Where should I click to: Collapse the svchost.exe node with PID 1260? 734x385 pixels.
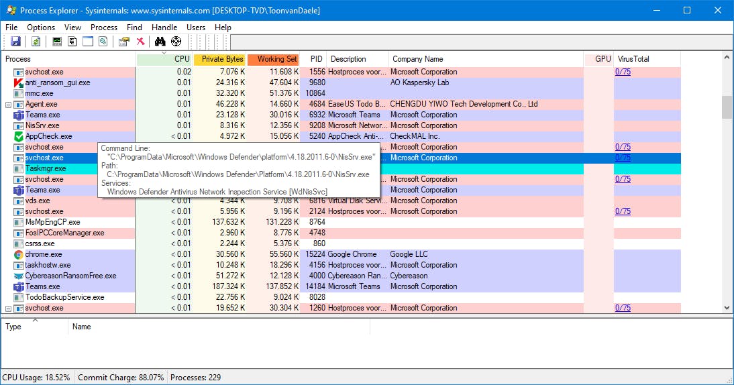pyautogui.click(x=9, y=309)
